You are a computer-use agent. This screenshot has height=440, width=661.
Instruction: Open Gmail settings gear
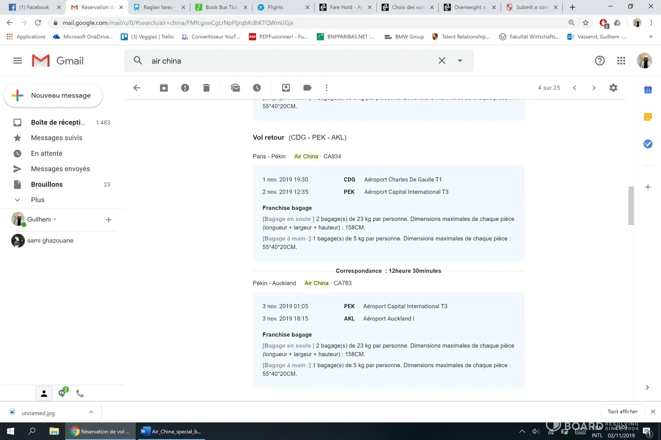coord(613,88)
